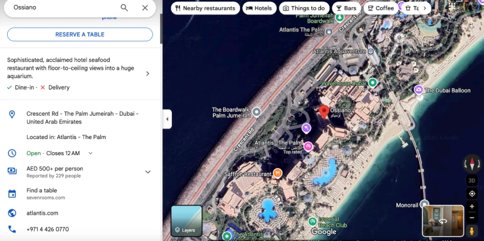This screenshot has width=484, height=241.
Task: Toggle the 3D view button
Action: pyautogui.click(x=472, y=181)
